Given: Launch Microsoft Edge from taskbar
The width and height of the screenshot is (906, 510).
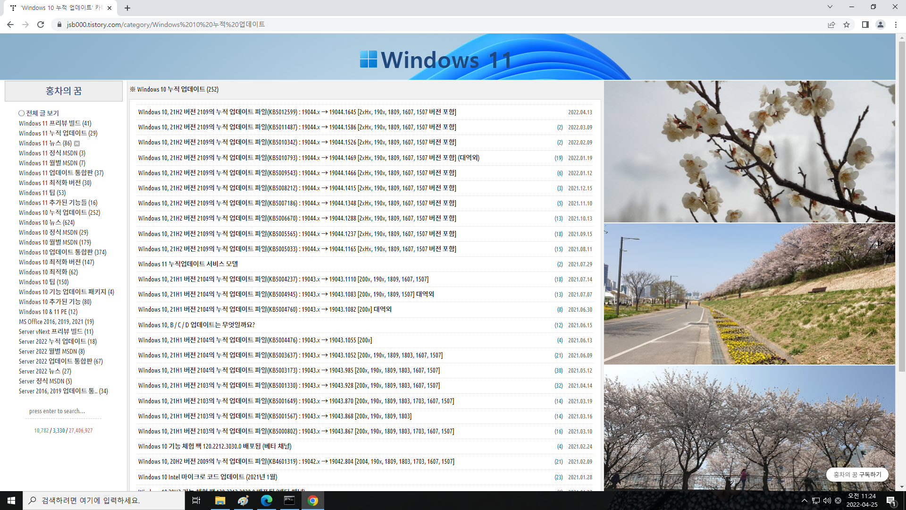Looking at the screenshot, I should (266, 501).
